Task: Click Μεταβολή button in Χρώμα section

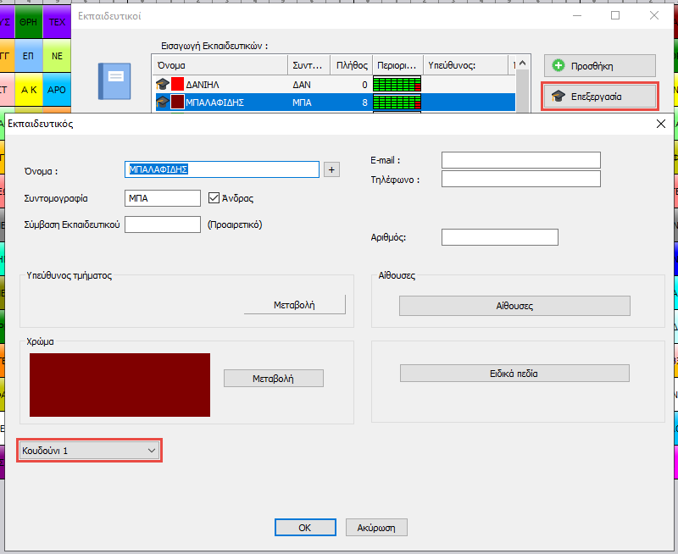Action: coord(273,379)
